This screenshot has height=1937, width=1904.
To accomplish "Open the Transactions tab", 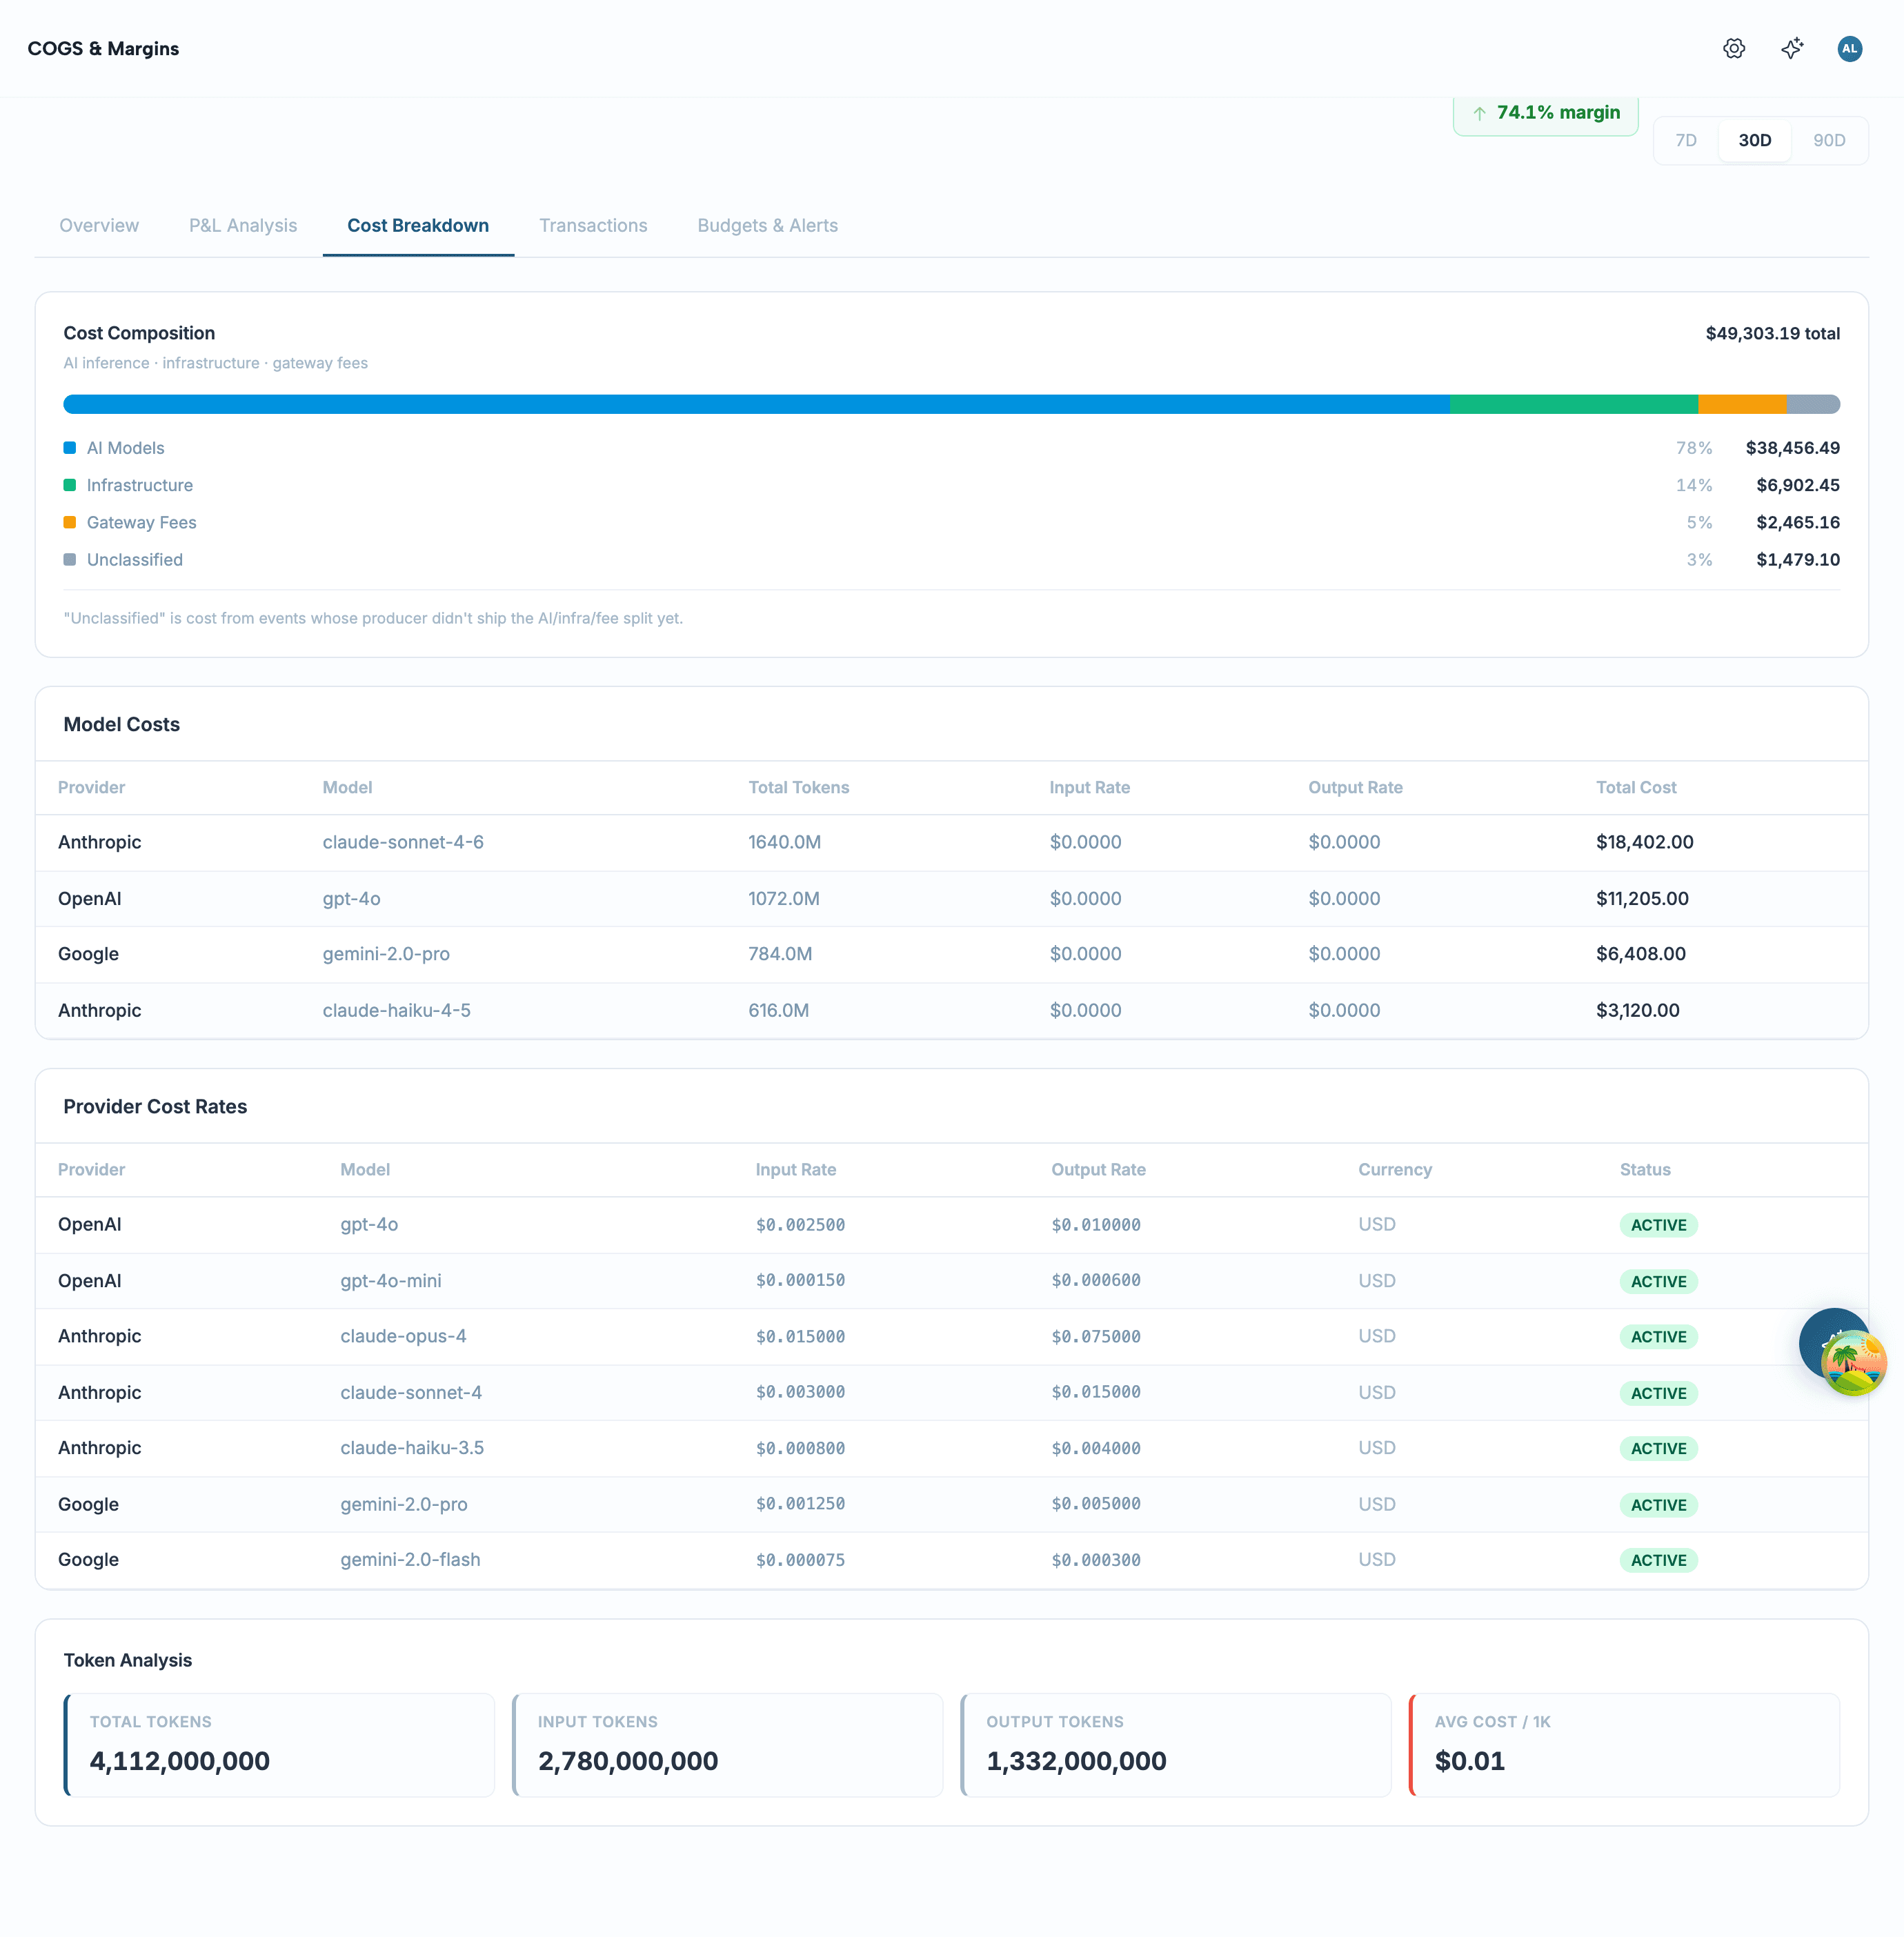I will [x=593, y=225].
